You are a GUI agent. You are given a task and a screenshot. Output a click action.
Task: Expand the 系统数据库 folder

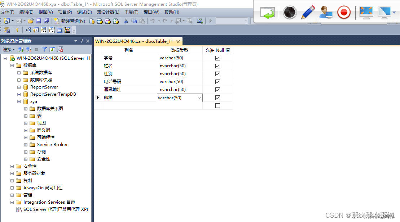tap(19, 73)
